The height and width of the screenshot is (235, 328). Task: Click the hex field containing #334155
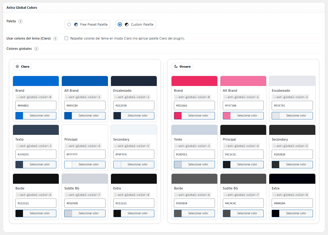(x=36, y=154)
